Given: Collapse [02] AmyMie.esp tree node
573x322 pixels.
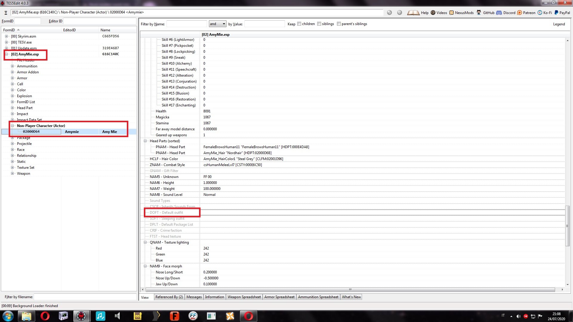Looking at the screenshot, I should pos(6,54).
